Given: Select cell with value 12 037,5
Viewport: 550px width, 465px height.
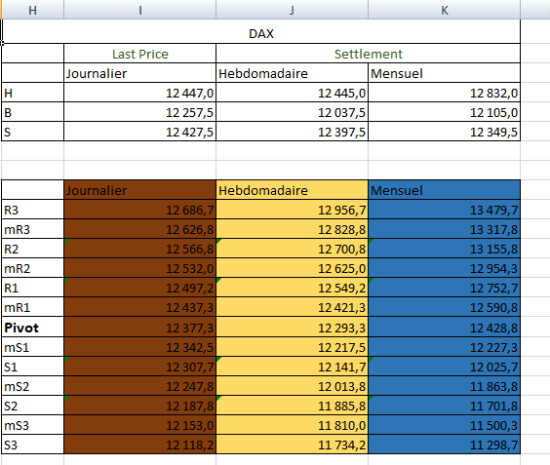Looking at the screenshot, I should (x=292, y=112).
